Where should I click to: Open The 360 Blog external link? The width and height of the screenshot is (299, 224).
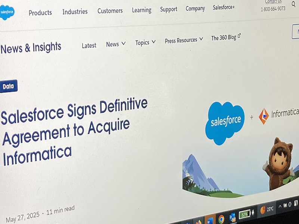click(x=226, y=37)
